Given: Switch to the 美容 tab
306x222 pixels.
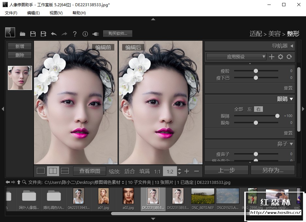Looking at the screenshot, I should point(274,34).
